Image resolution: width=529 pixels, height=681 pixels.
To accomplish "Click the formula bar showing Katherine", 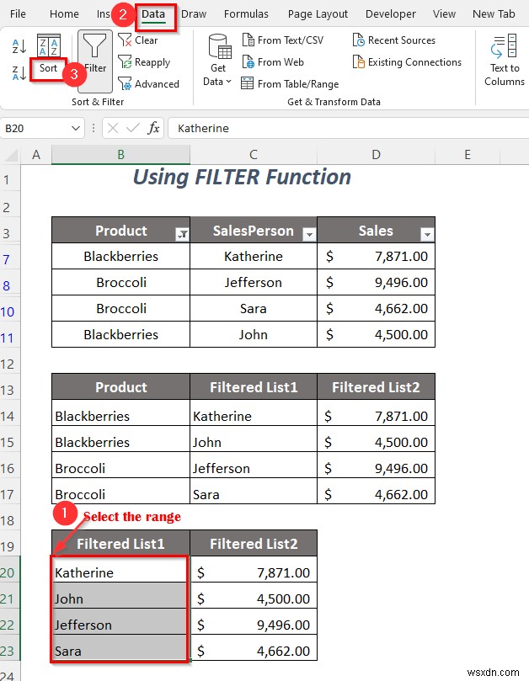I will (348, 128).
